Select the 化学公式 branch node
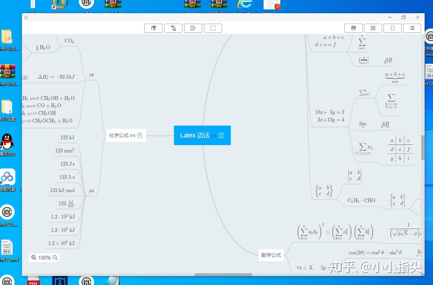433x285 pixels. [x=126, y=135]
